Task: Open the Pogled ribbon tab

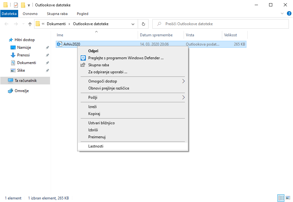Action: [82, 14]
